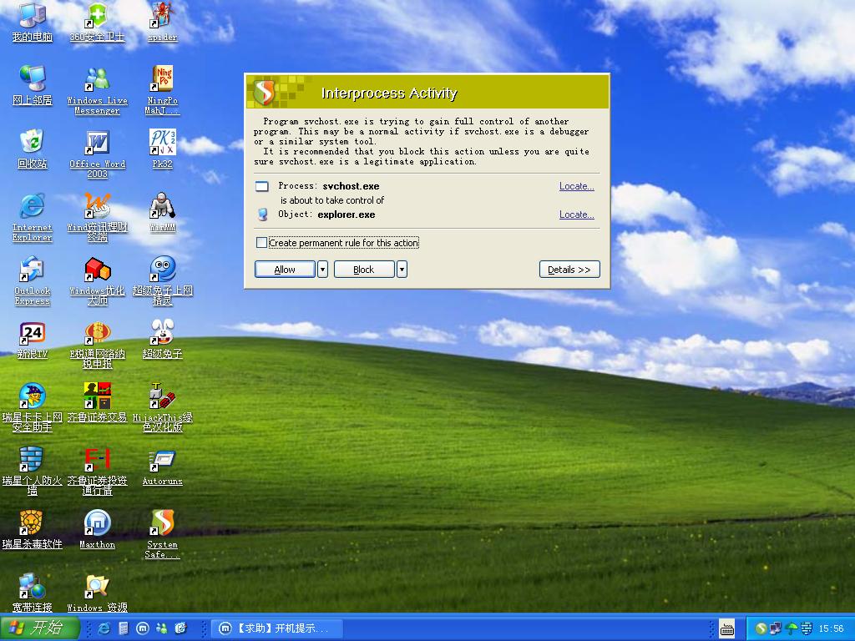Locate the svchost.exe process
855x641 pixels.
(576, 186)
